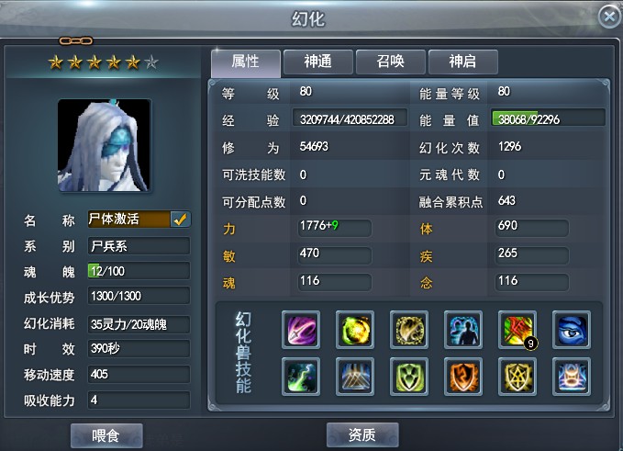Open the 资质 aptitude button
This screenshot has height=451, width=623.
pos(362,435)
